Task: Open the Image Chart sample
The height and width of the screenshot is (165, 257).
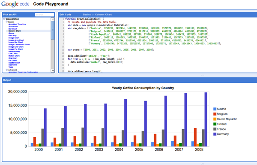Action: [x=14, y=38]
